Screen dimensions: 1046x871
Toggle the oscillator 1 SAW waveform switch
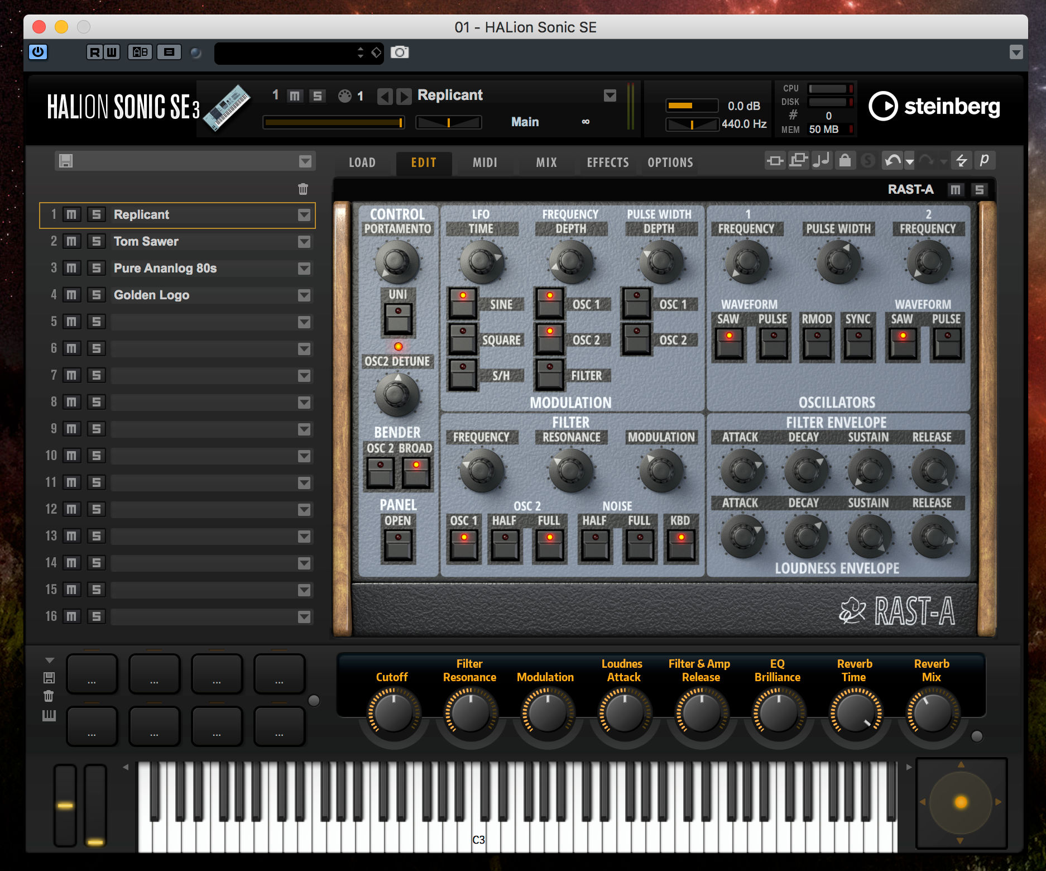729,343
